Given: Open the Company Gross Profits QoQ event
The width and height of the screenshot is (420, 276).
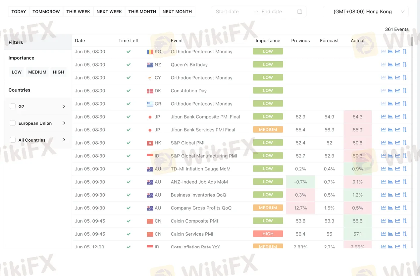Looking at the screenshot, I should click(x=201, y=208).
